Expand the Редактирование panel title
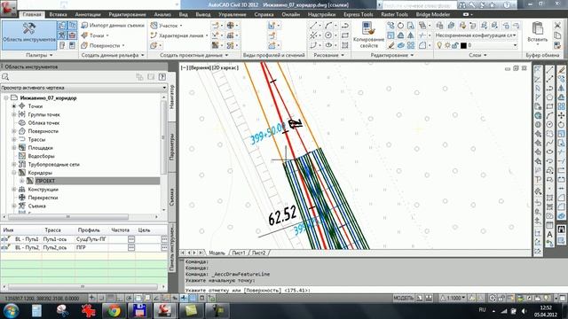Image resolution: width=568 pixels, height=319 pixels. [x=392, y=55]
